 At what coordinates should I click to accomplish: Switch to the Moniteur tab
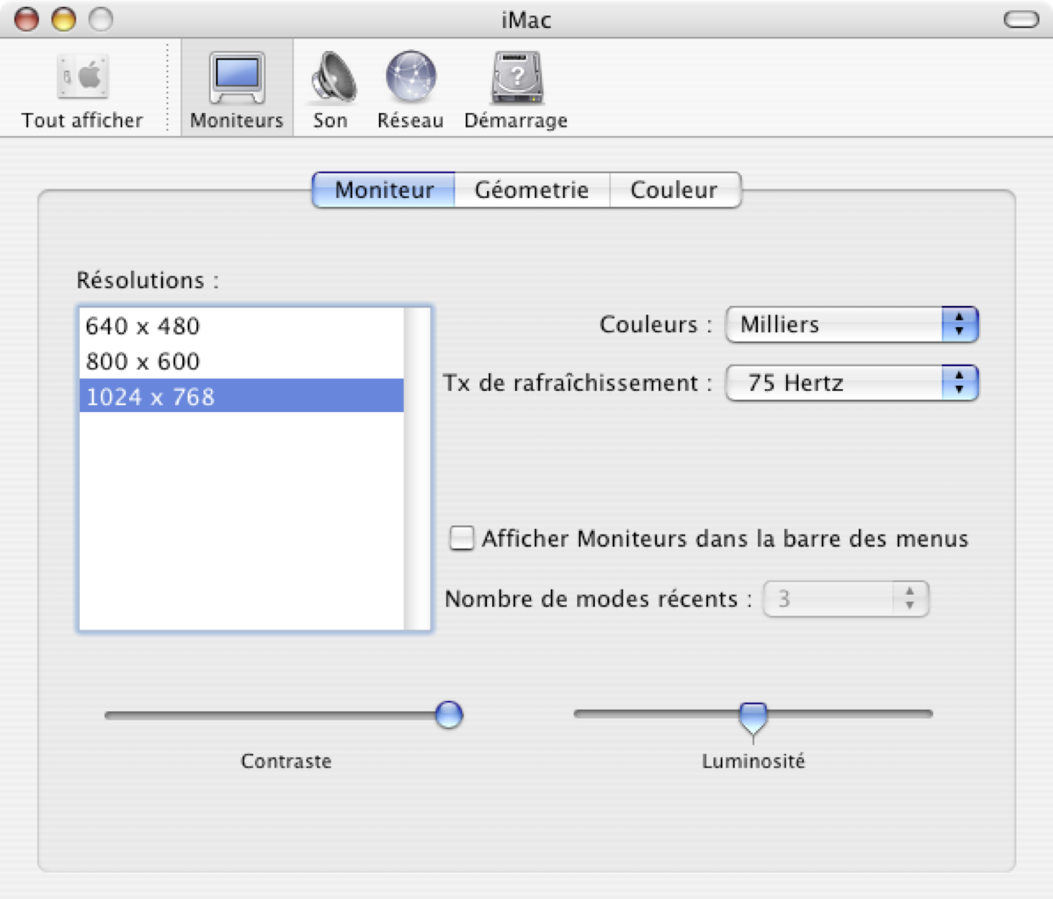[384, 189]
